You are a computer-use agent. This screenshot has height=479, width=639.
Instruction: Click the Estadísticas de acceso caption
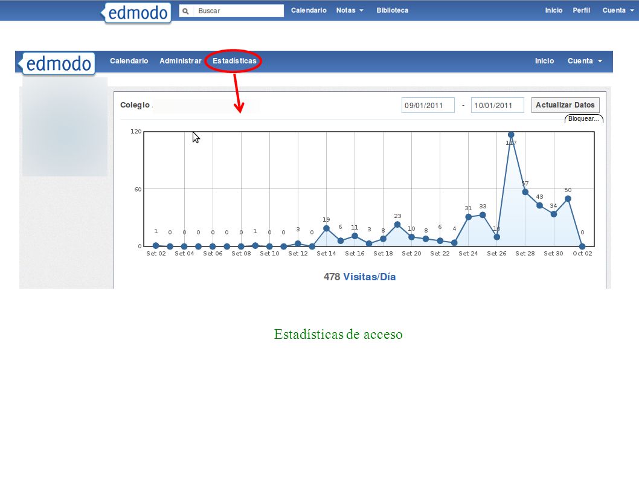click(338, 334)
